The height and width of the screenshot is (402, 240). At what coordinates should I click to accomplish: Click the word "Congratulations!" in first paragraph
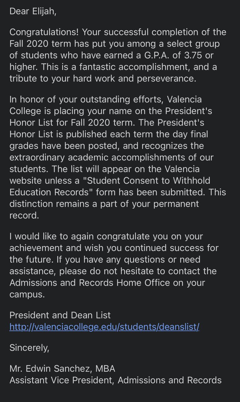(x=44, y=32)
